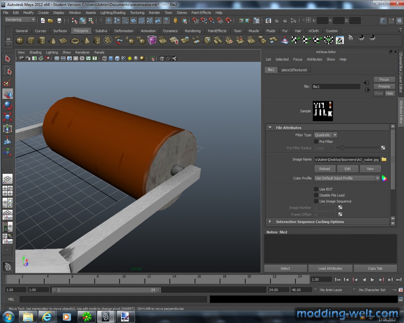Click the Load Attributes button
The height and width of the screenshot is (323, 404).
coord(330,268)
